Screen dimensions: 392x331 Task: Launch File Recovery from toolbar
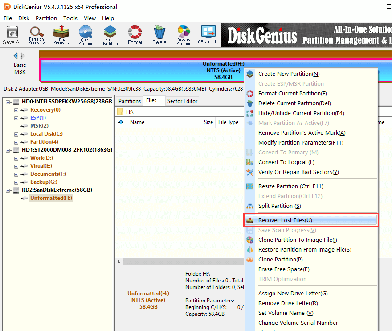(x=61, y=35)
